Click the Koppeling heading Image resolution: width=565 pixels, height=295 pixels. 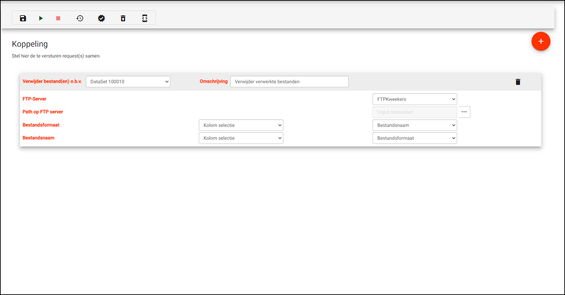(30, 44)
